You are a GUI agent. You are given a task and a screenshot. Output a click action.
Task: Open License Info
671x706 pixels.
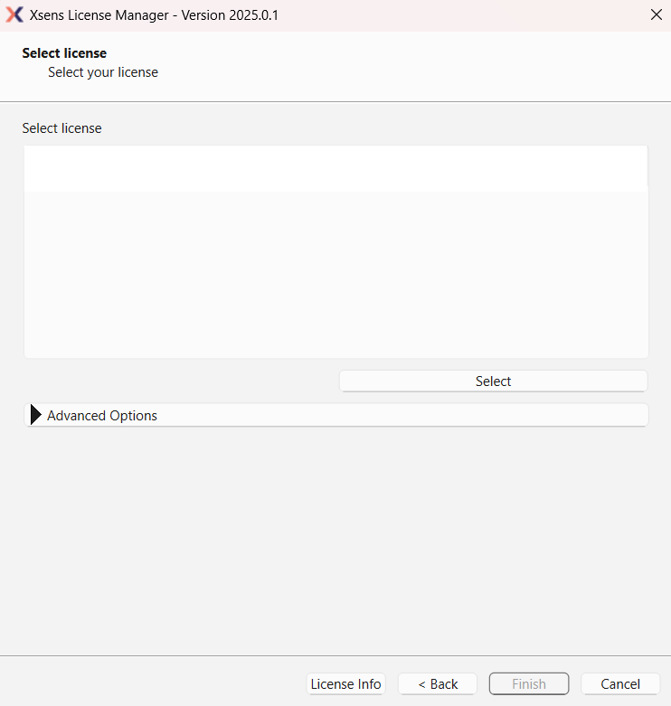click(x=345, y=684)
